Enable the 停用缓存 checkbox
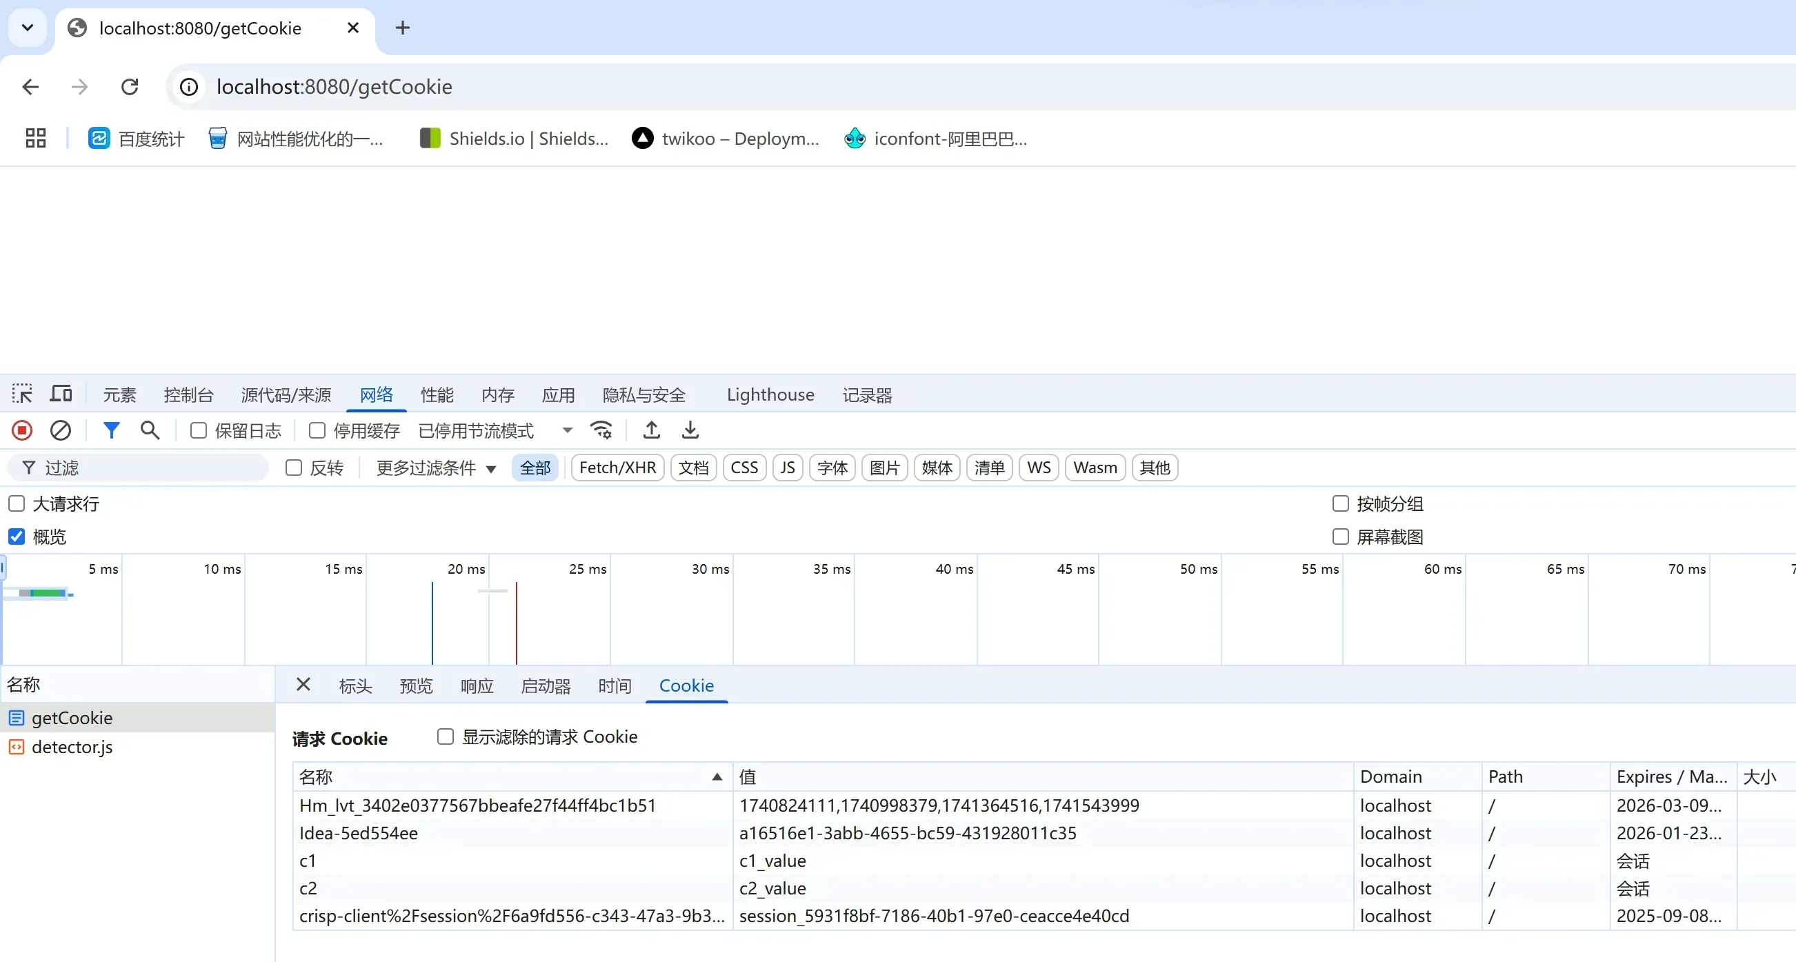This screenshot has height=962, width=1796. click(x=317, y=430)
